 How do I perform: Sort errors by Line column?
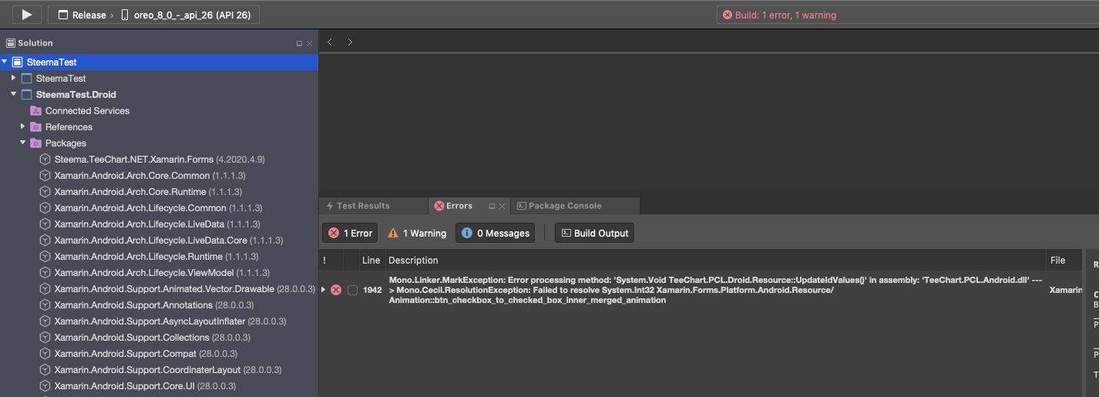pyautogui.click(x=371, y=261)
